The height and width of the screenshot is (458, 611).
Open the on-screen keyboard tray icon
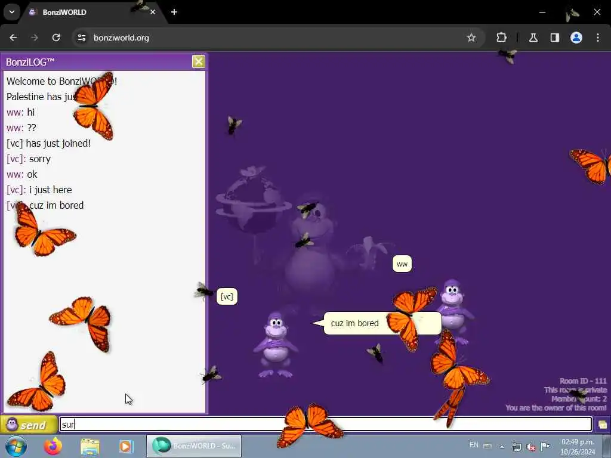click(487, 446)
